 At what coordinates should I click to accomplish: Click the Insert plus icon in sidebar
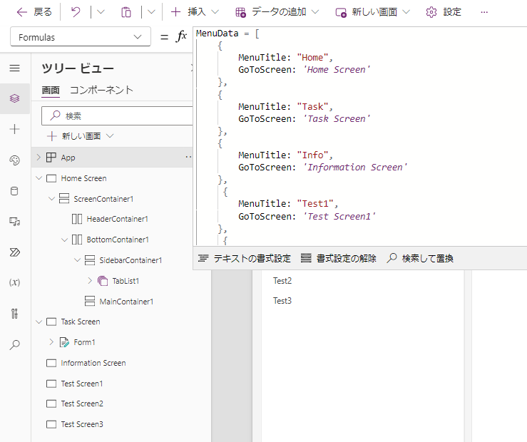tap(14, 129)
